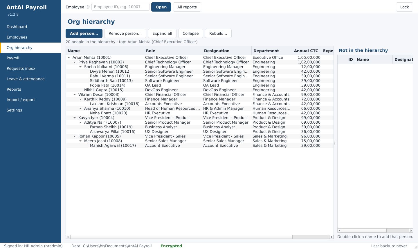418x249 pixels.
Task: Open All reports from top bar
Action: coord(187,7)
